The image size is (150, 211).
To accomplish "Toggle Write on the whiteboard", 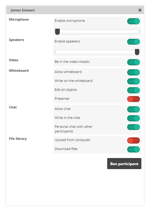I will [x=133, y=81].
